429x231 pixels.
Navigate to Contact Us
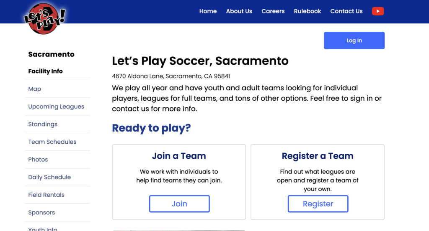coord(346,11)
